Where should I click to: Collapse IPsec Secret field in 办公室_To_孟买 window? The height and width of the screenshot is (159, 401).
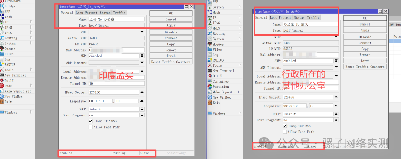336,97
